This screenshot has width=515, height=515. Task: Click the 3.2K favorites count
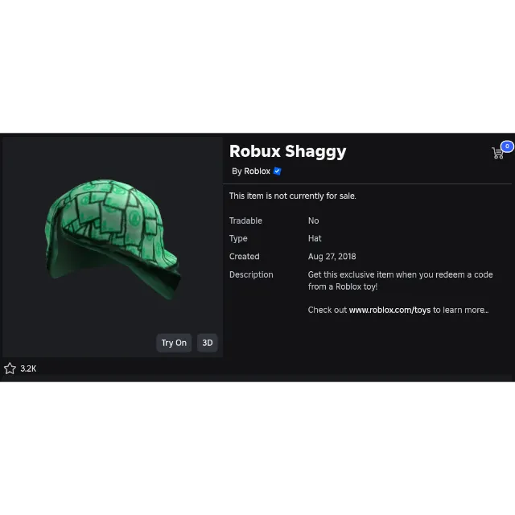28,369
